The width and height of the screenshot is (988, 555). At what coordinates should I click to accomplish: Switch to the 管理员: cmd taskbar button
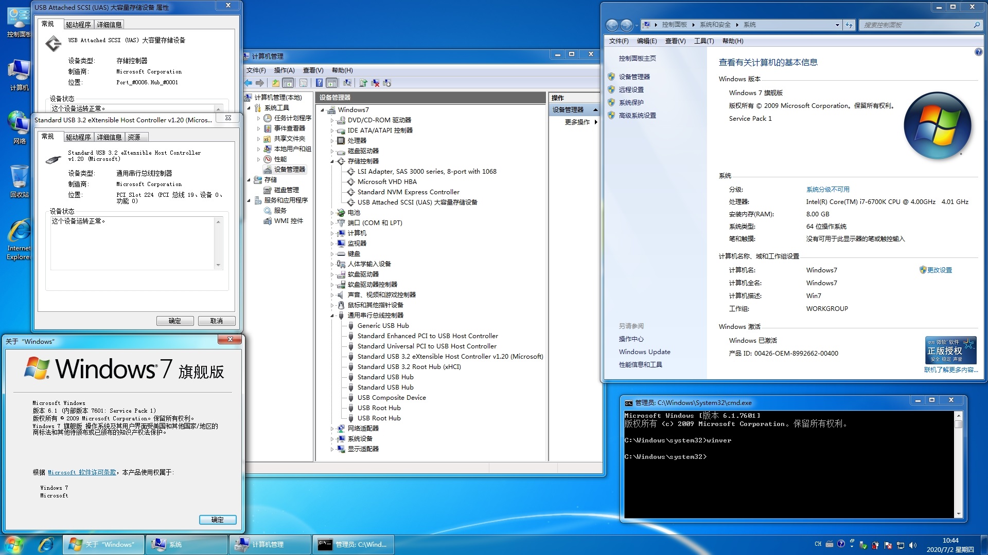pyautogui.click(x=353, y=544)
